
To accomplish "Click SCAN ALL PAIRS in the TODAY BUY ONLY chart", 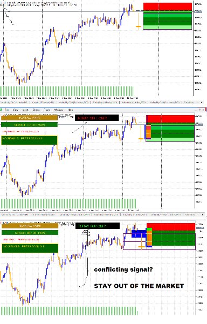I will (30, 226).
